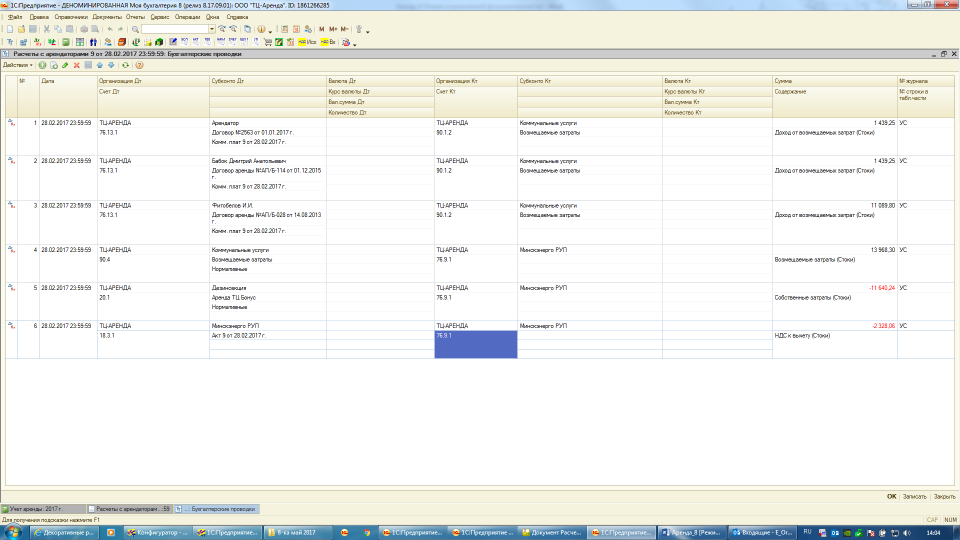Click the green Refresh list icon

(x=125, y=65)
